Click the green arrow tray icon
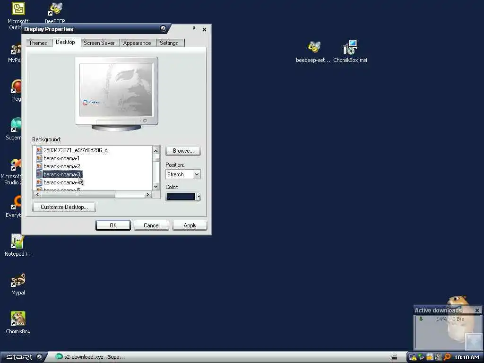 421,357
